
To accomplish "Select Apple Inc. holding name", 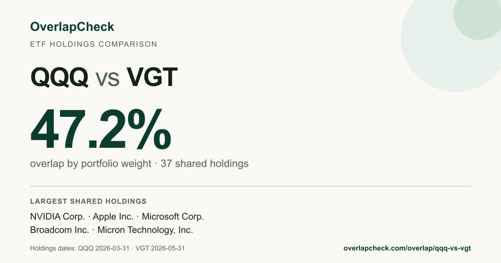I will [113, 217].
